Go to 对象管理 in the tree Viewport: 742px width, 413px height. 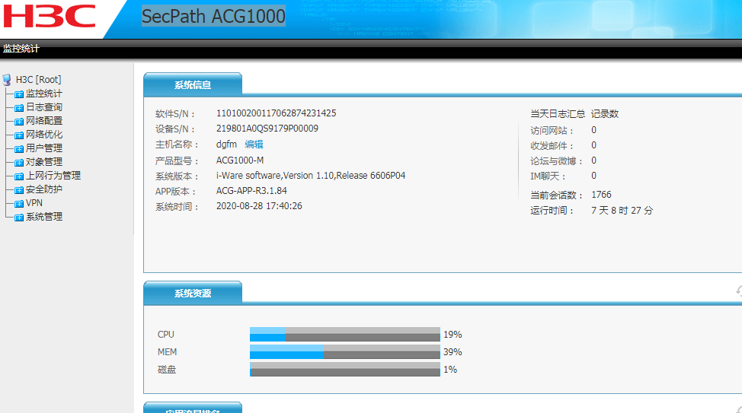click(44, 162)
